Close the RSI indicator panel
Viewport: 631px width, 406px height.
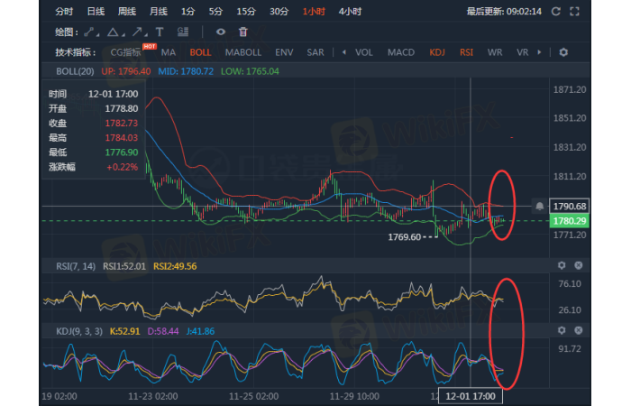(579, 265)
